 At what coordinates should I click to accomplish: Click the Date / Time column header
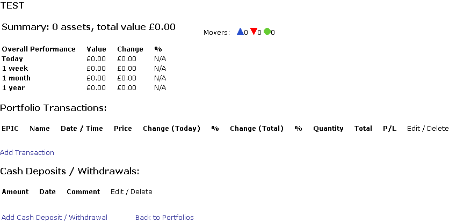pos(82,129)
